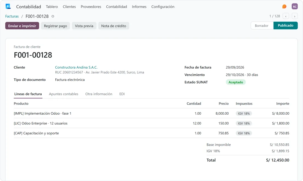
Task: Click the due date 29/10/2026 · 30 días
Action: 242,75
